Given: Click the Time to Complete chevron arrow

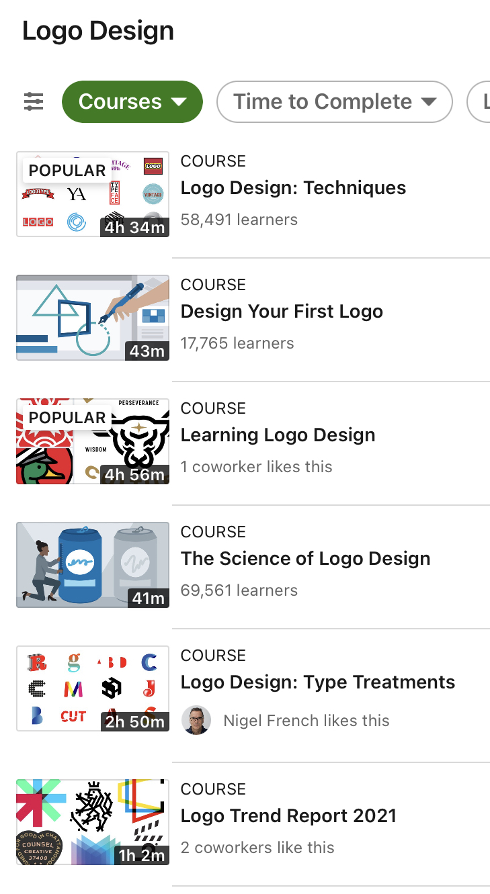Looking at the screenshot, I should point(430,101).
